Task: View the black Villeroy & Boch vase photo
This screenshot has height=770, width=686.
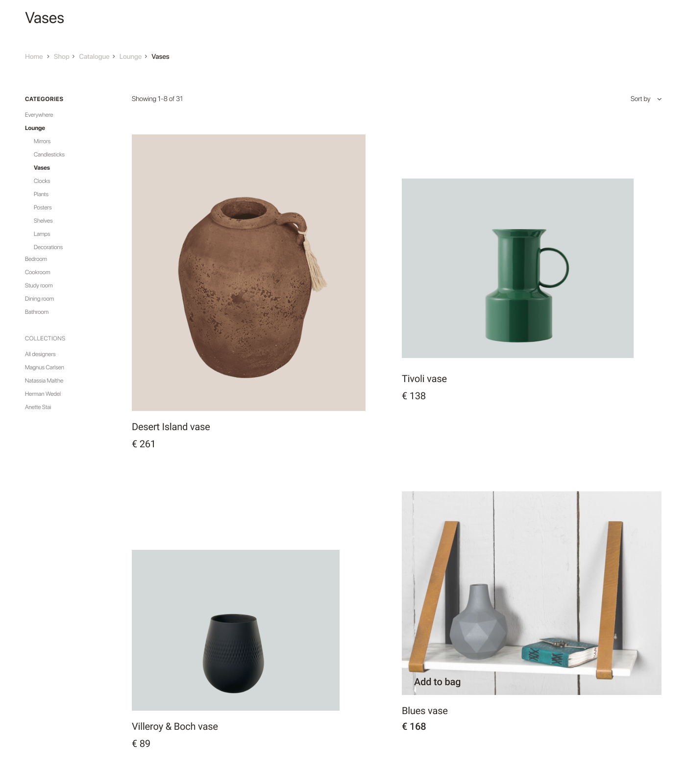Action: [236, 630]
